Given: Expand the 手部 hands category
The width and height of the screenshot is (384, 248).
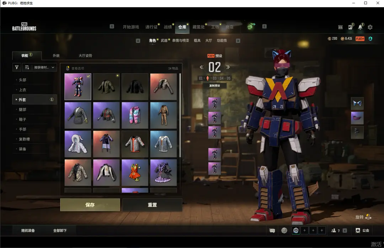Looking at the screenshot, I should [34, 129].
